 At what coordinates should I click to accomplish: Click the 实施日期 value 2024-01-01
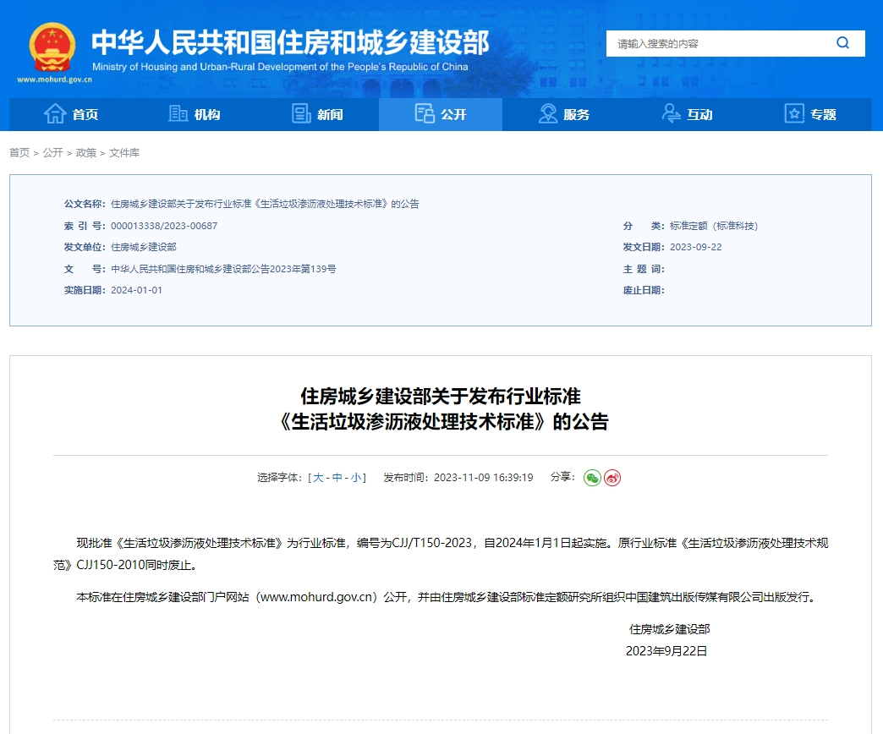136,290
